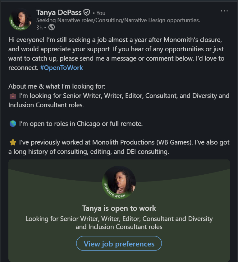Click the "Seeking Narrative roles" headline text

pos(118,20)
